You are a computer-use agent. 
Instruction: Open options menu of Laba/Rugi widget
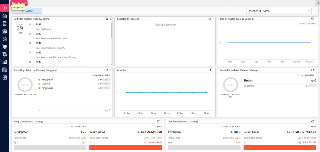[x=110, y=70]
